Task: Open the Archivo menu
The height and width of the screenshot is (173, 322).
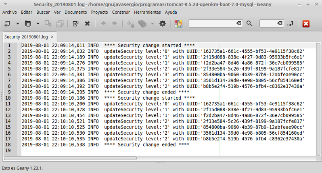Action: 10,12
